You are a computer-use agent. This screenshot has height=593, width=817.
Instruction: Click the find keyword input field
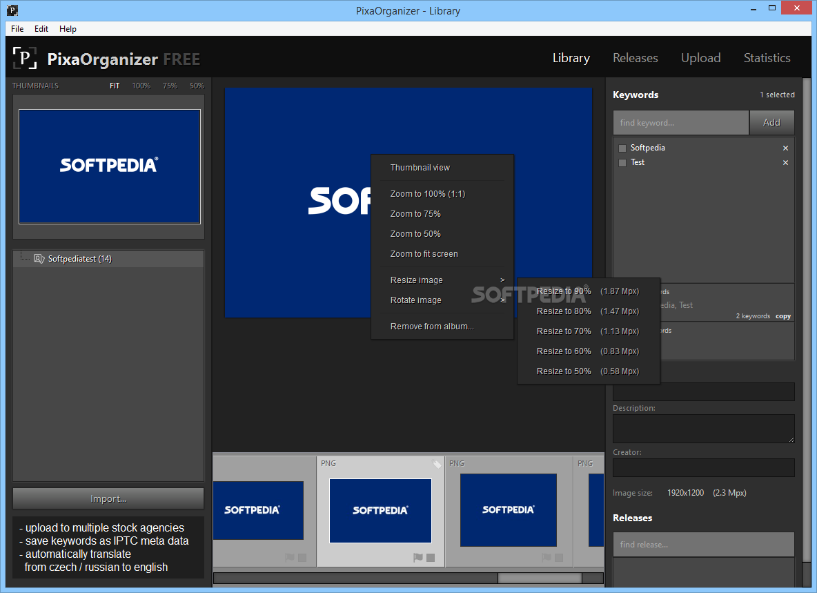coord(680,122)
